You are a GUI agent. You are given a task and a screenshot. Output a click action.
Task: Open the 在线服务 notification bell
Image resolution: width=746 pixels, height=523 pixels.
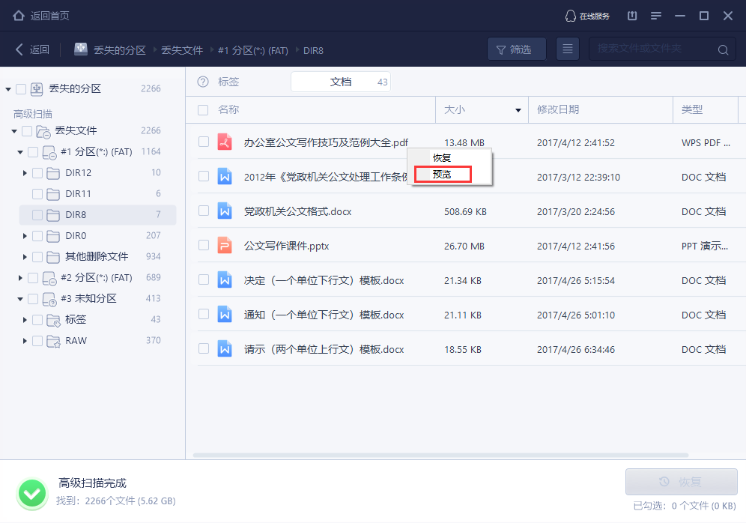pyautogui.click(x=569, y=15)
